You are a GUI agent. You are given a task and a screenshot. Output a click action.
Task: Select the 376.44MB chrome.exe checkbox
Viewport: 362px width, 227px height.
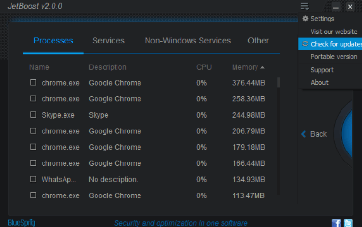pos(33,83)
